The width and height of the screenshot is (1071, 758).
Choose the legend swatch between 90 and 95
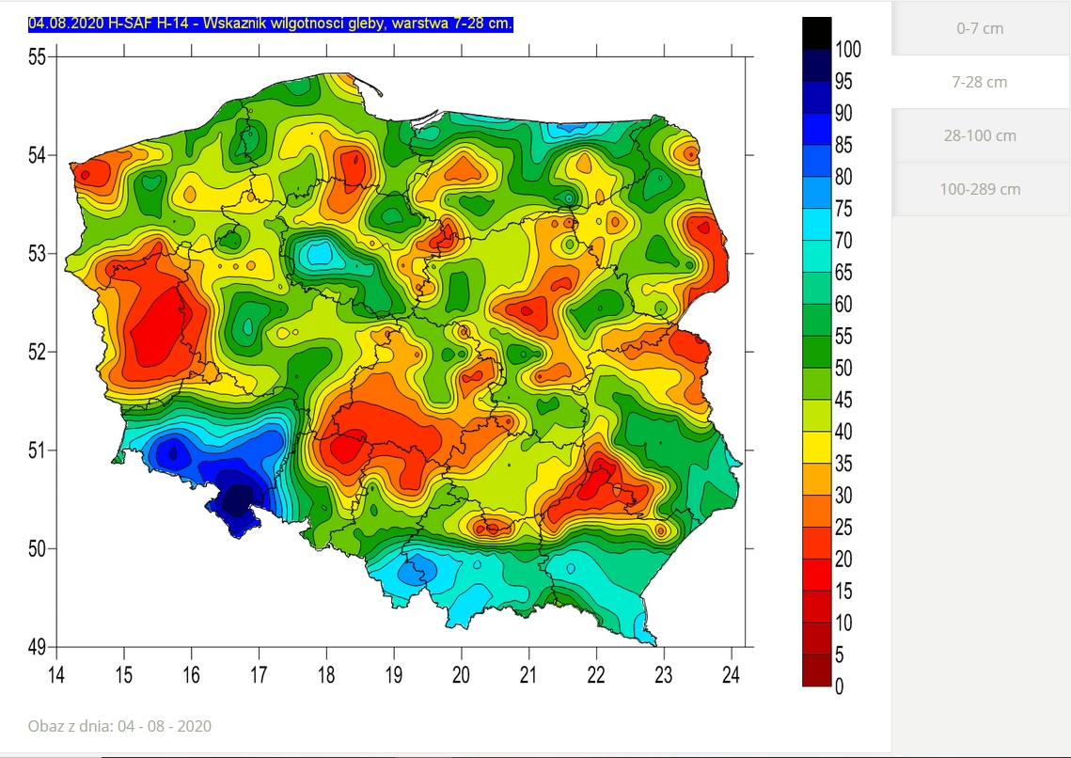coord(816,97)
